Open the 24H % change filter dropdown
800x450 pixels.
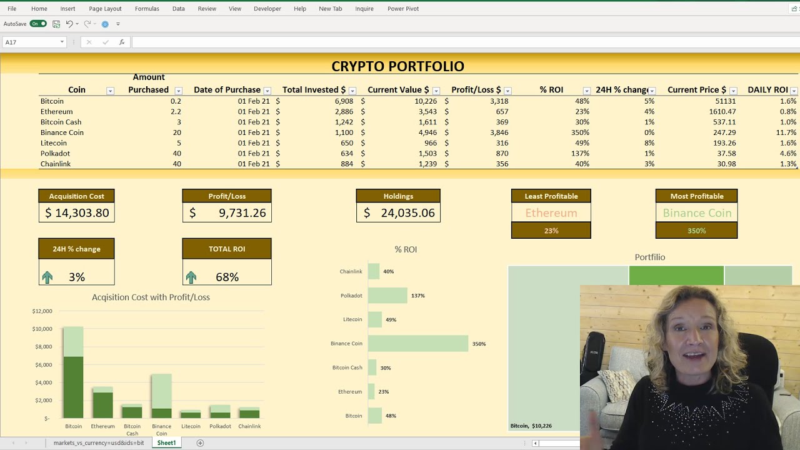(x=652, y=91)
